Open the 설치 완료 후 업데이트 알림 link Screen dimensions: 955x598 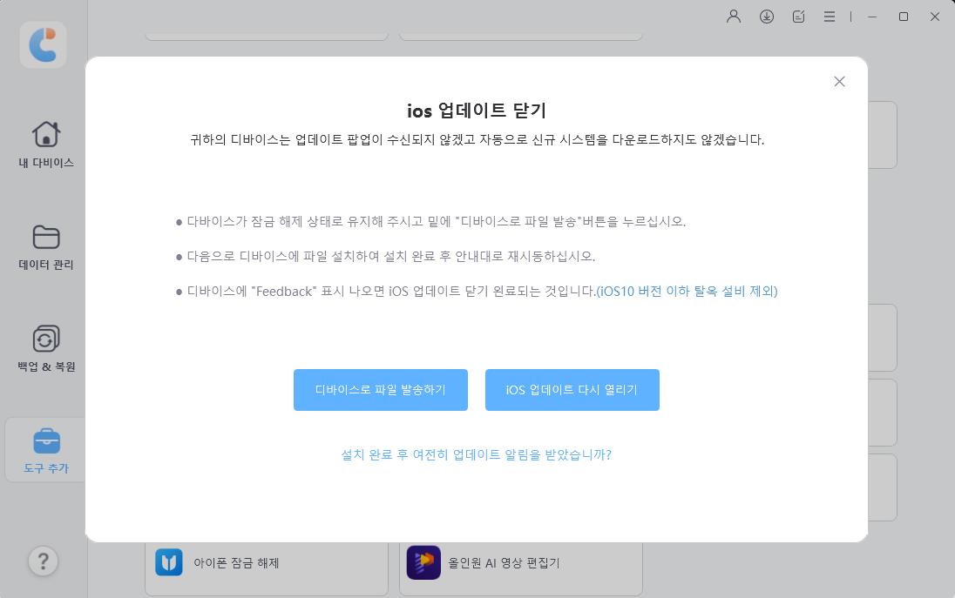click(x=476, y=454)
